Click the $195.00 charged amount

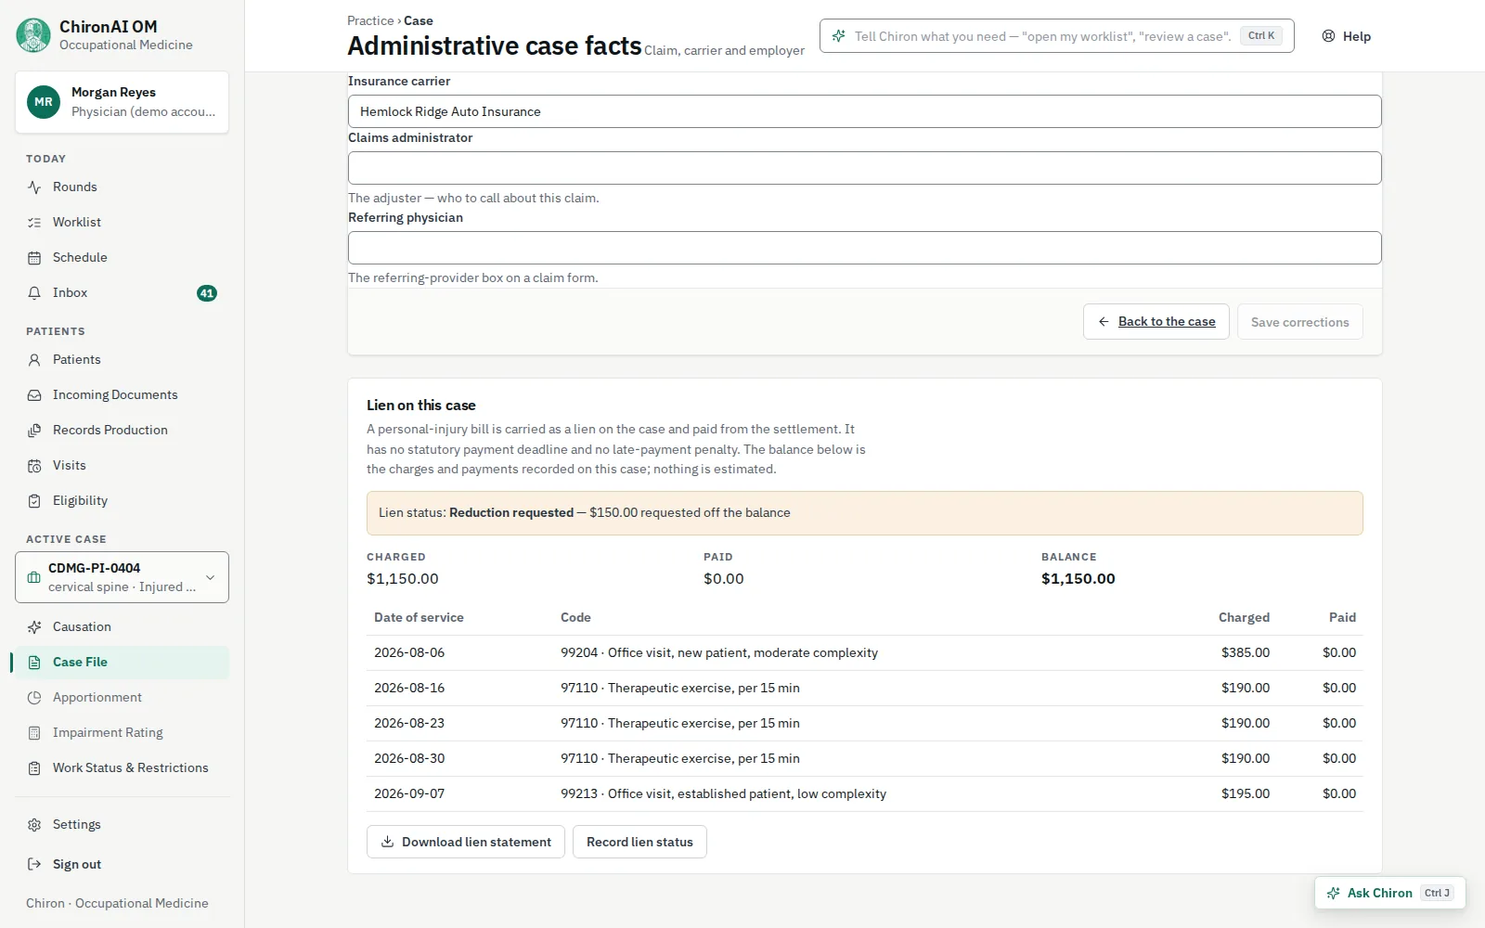(x=1245, y=794)
